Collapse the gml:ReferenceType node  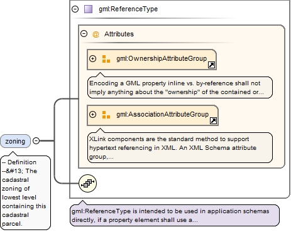pos(75,9)
